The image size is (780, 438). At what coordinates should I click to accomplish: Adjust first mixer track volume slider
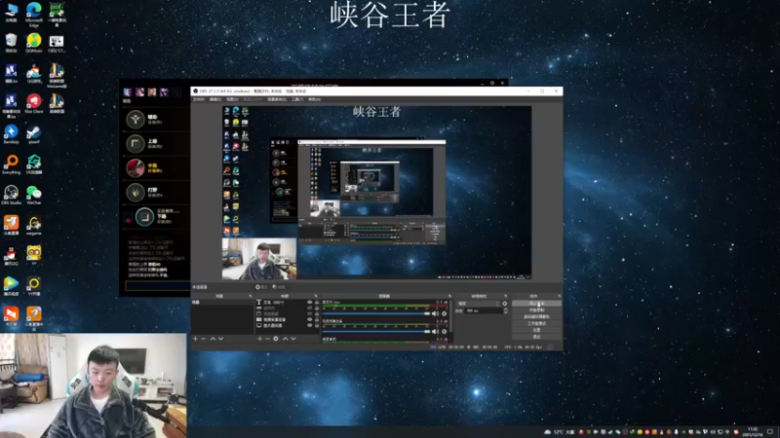tap(376, 313)
